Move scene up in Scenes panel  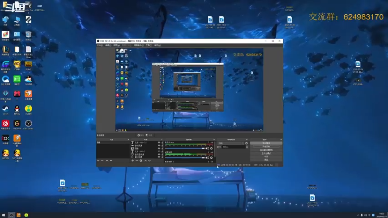pyautogui.click(x=107, y=161)
